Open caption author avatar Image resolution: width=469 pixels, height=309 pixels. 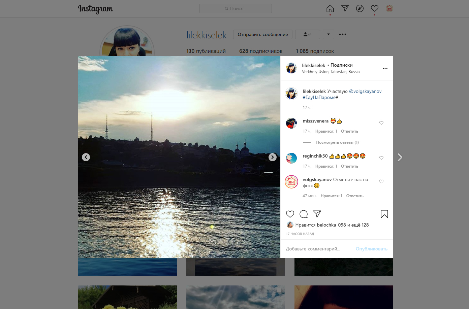[291, 94]
